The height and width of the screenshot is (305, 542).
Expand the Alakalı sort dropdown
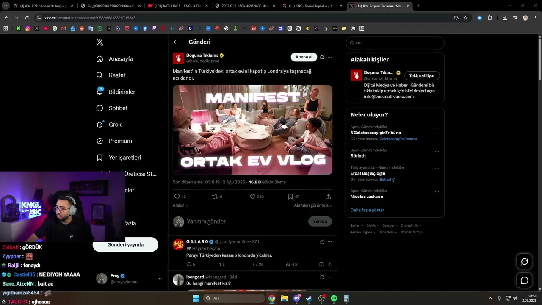point(181,205)
